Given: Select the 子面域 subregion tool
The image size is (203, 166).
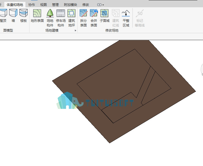Looking at the screenshot, I should pos(105,15).
